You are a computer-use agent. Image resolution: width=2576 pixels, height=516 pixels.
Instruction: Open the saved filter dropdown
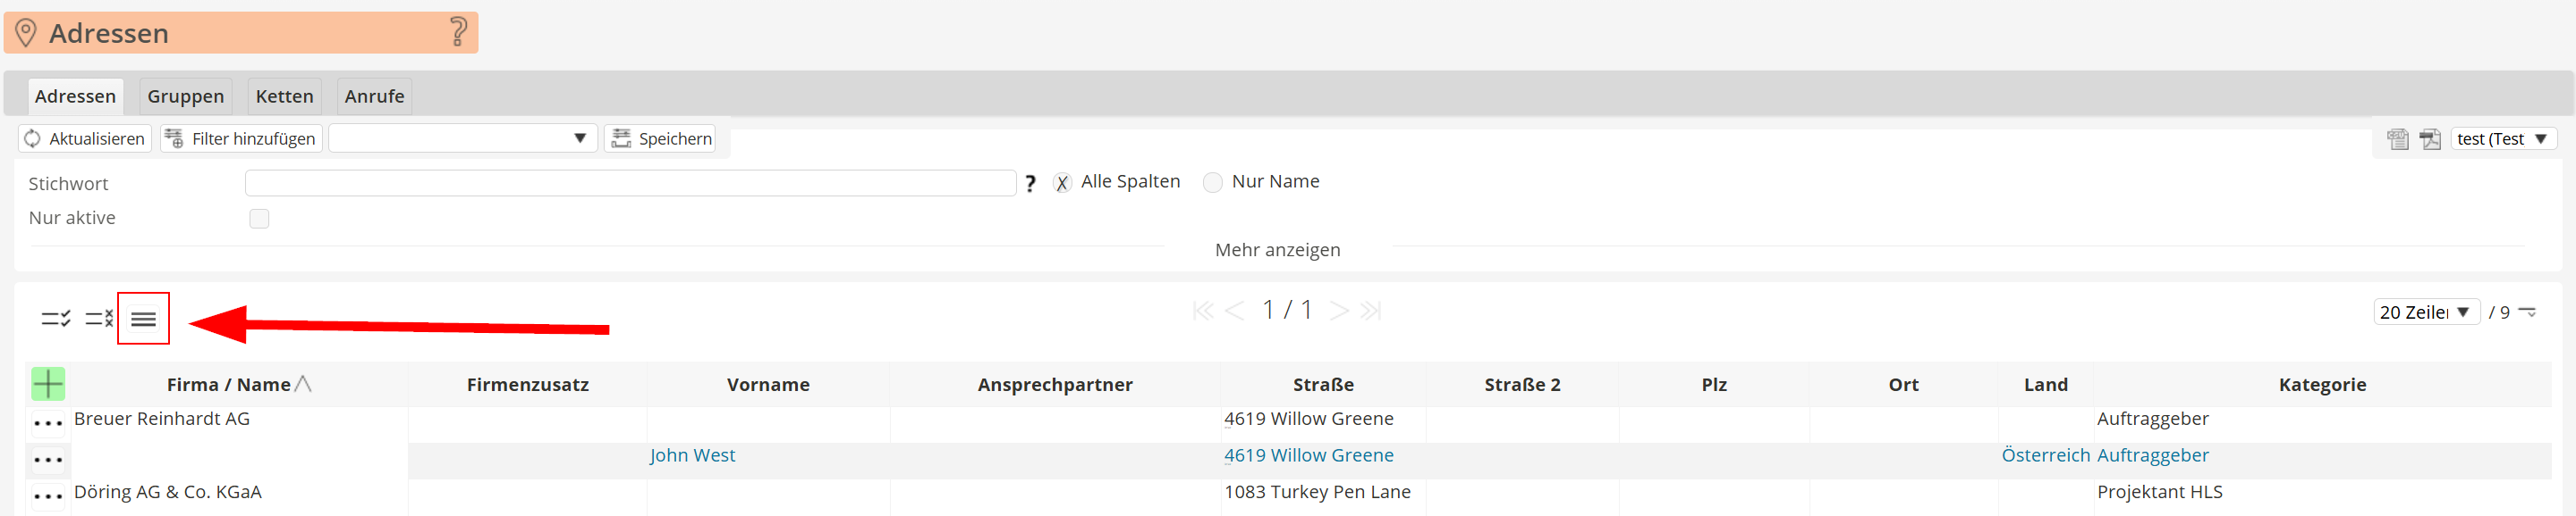[463, 137]
